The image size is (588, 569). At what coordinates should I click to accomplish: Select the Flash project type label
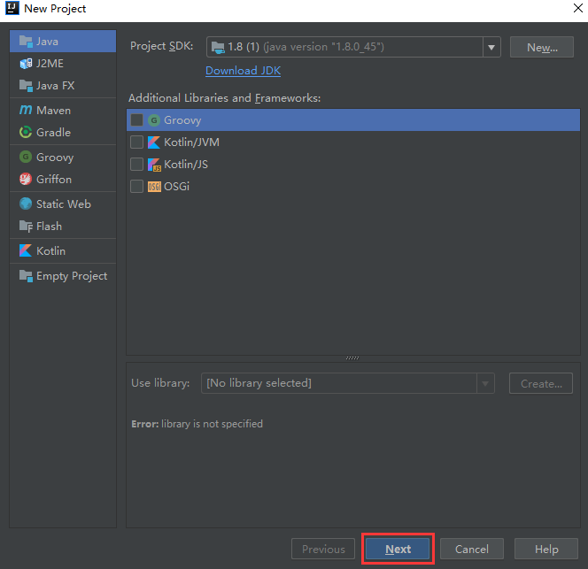(49, 226)
